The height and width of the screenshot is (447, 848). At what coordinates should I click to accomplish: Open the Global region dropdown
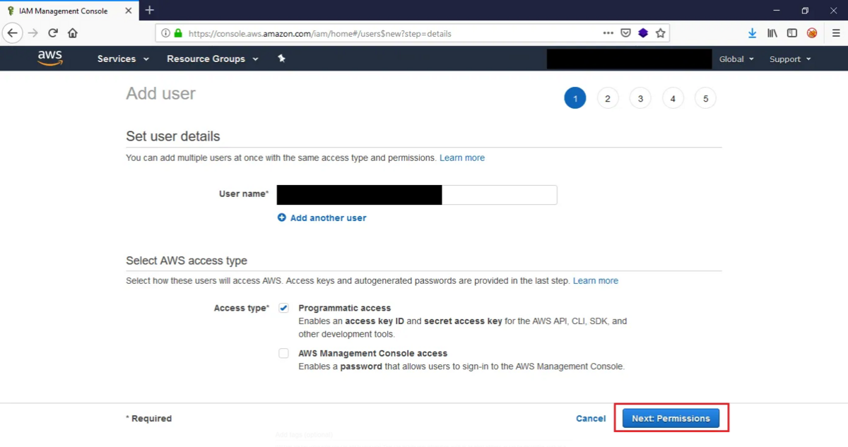(x=736, y=59)
